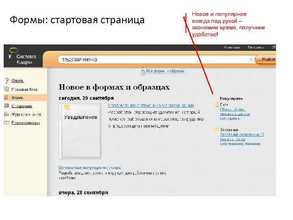Open the Все формы и образцы link
The width and height of the screenshot is (293, 220).
coord(165,71)
